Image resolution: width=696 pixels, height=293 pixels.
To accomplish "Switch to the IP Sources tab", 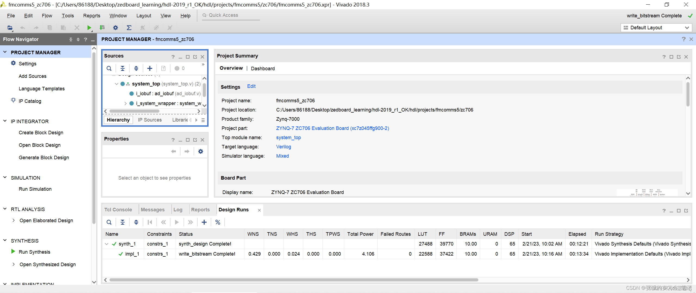I will click(x=150, y=120).
